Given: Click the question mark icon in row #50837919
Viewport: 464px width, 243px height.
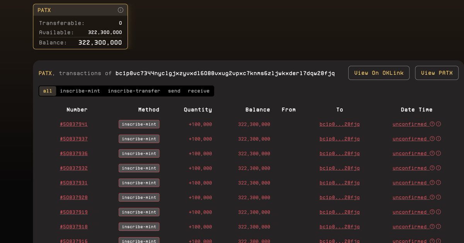Looking at the screenshot, I should (432, 212).
